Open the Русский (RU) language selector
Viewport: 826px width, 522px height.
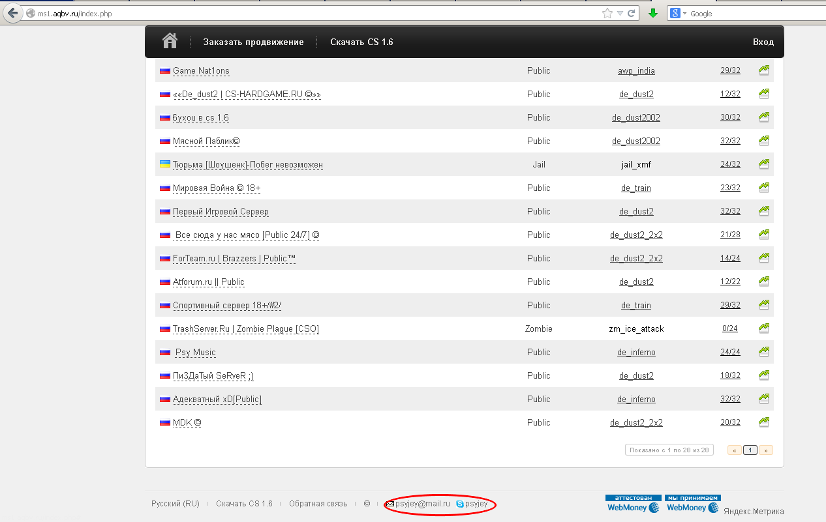[x=176, y=504]
